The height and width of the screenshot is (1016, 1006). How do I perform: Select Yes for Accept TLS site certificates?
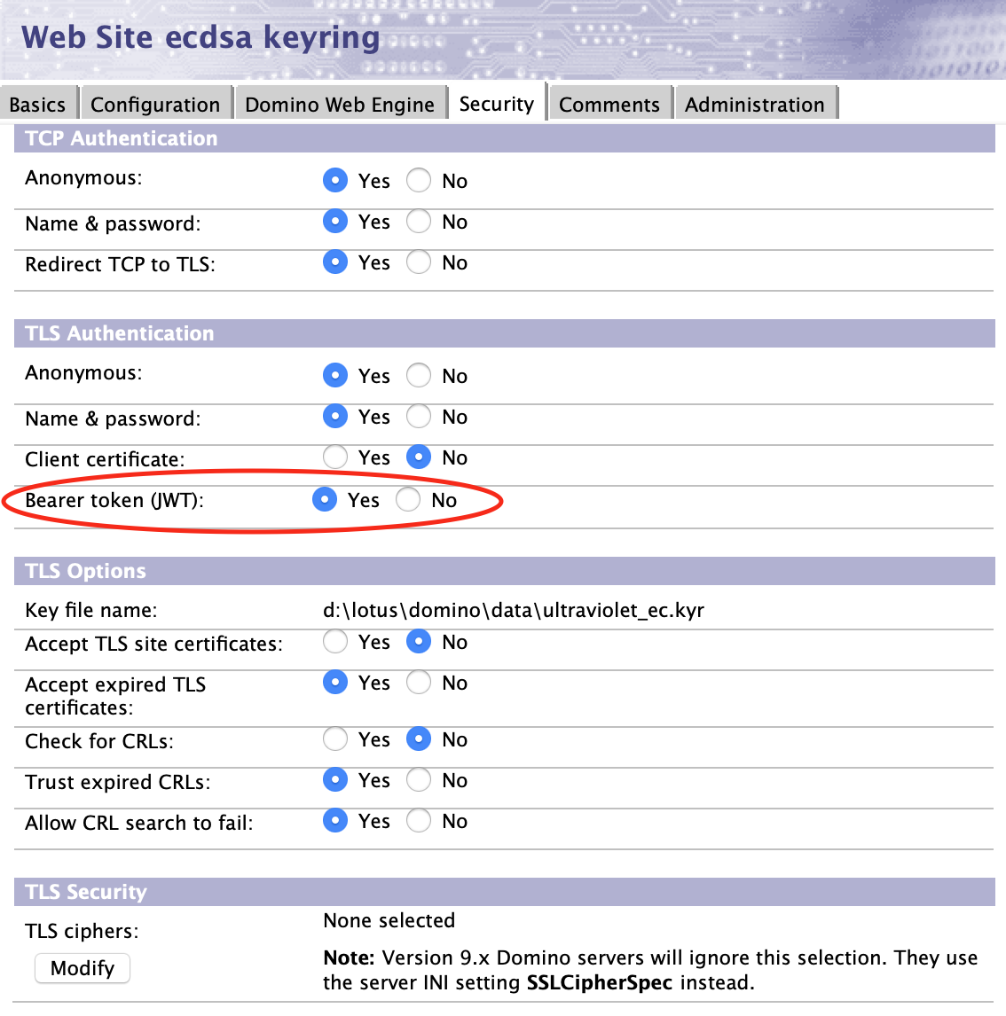(335, 642)
